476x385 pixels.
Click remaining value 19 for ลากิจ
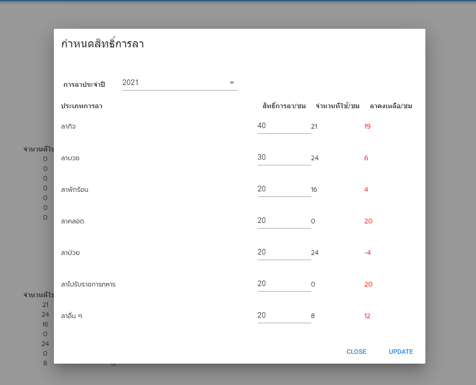(x=367, y=126)
